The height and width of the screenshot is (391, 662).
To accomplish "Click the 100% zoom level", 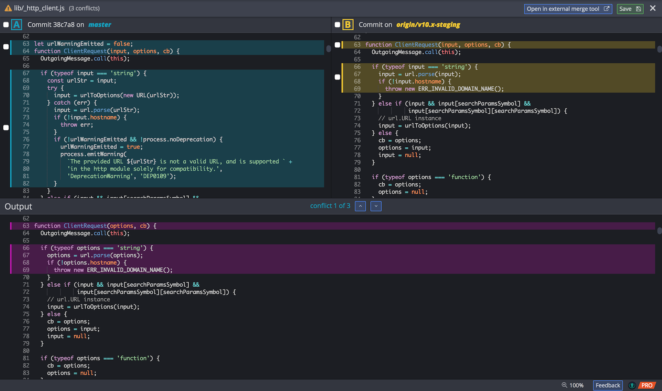I will (576, 385).
